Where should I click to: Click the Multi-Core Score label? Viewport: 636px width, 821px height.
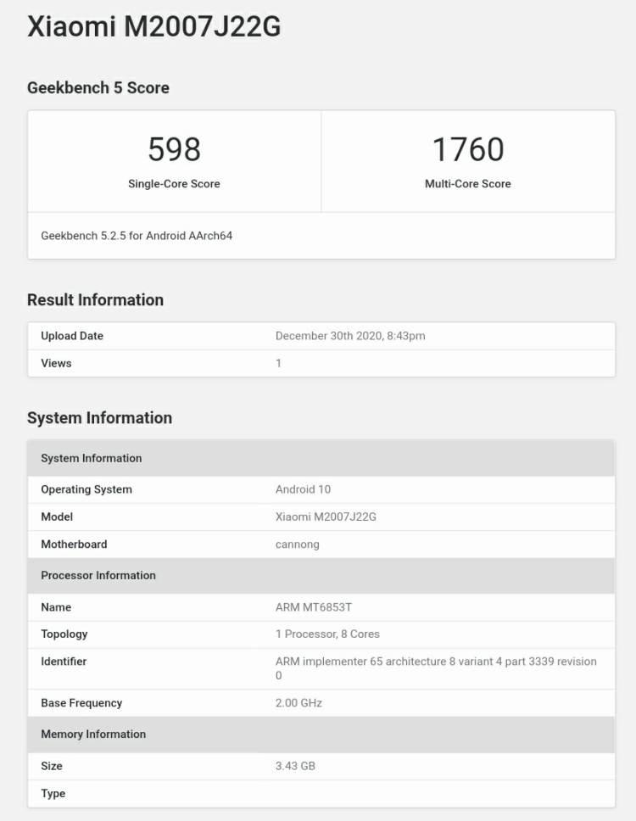(x=468, y=184)
